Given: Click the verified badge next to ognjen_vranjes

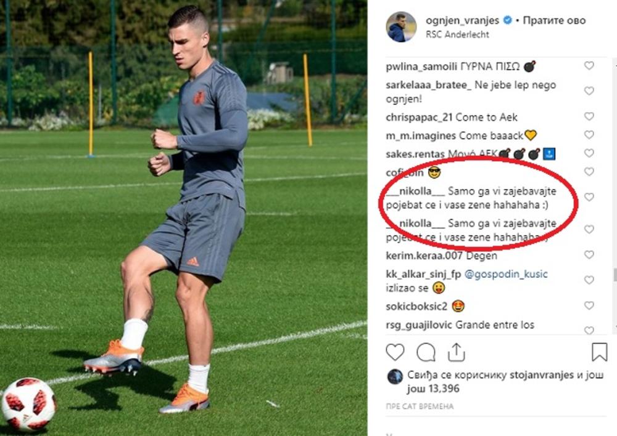Looking at the screenshot, I should [508, 20].
